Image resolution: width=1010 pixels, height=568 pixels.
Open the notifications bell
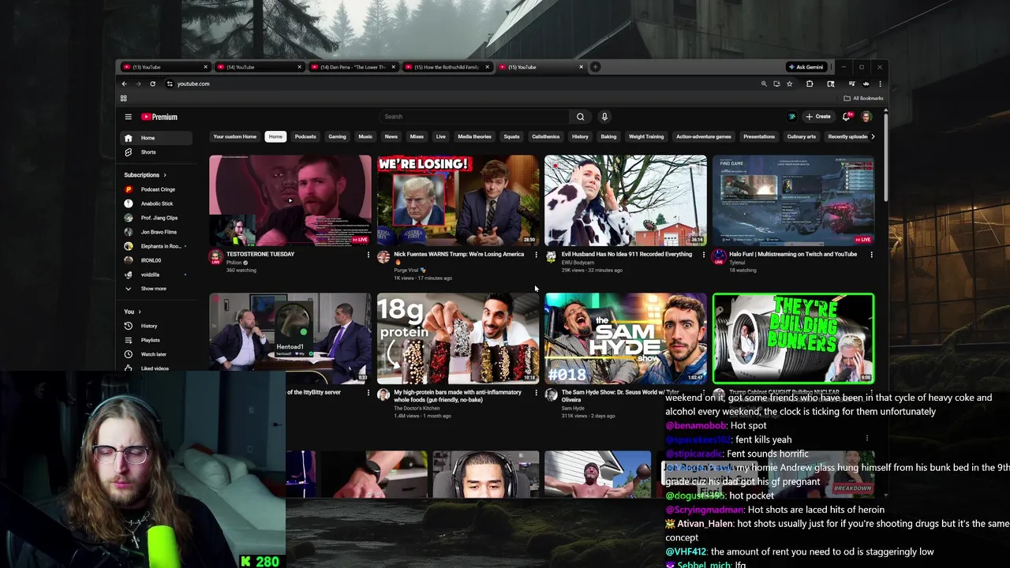click(846, 117)
